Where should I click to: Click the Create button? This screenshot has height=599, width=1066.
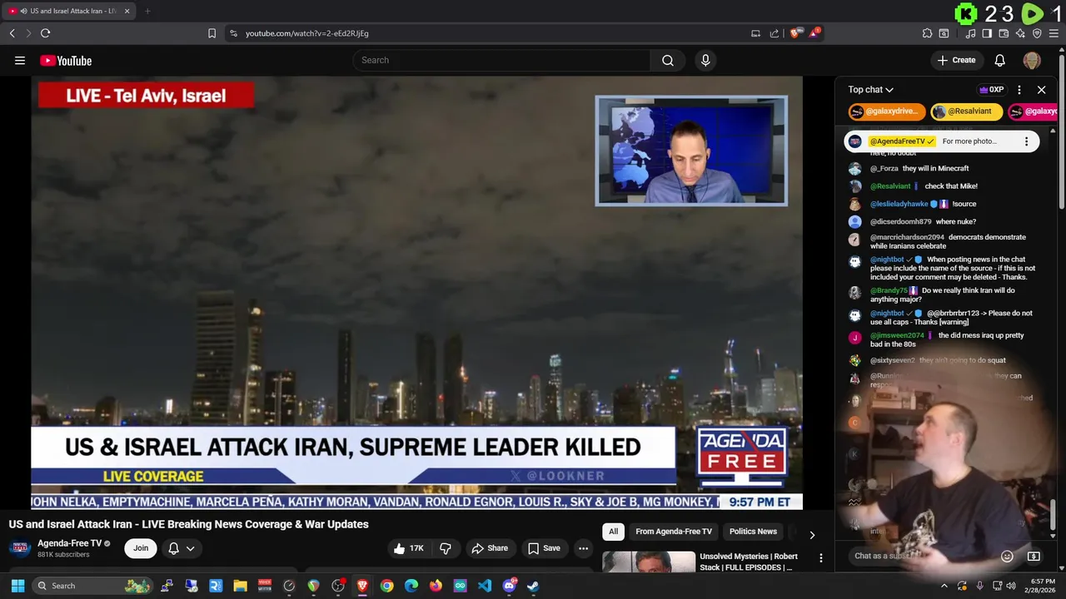[x=956, y=60]
